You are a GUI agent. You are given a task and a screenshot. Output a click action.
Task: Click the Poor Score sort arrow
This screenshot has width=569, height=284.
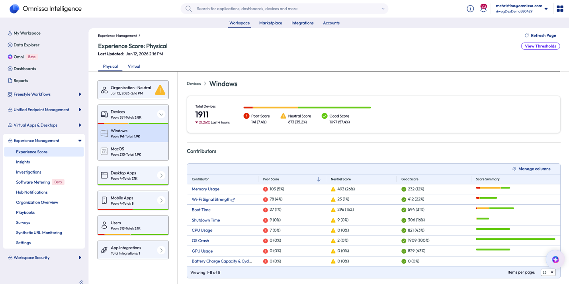tap(319, 179)
